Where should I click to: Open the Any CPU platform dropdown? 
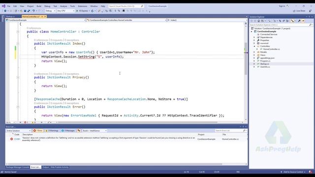(x=65, y=11)
